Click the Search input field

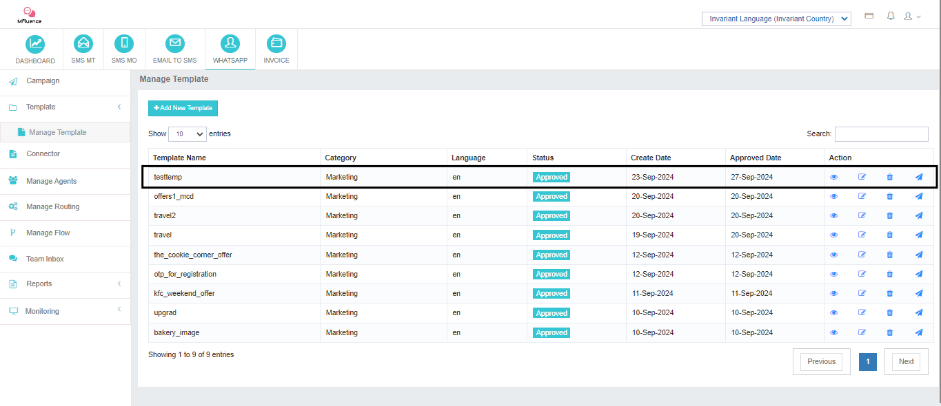[881, 134]
